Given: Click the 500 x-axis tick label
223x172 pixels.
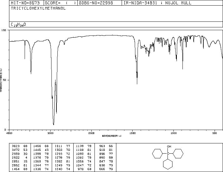Looking at the screenshot, I should tap(215, 133).
